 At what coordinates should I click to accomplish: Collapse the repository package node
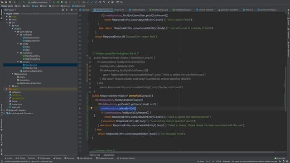(x=18, y=53)
